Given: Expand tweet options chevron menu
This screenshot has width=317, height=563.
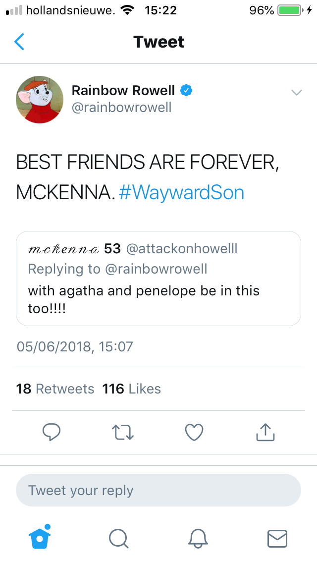Looking at the screenshot, I should click(296, 92).
